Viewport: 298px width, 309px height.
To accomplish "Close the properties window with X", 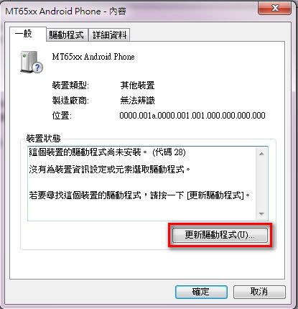I will 274,9.
